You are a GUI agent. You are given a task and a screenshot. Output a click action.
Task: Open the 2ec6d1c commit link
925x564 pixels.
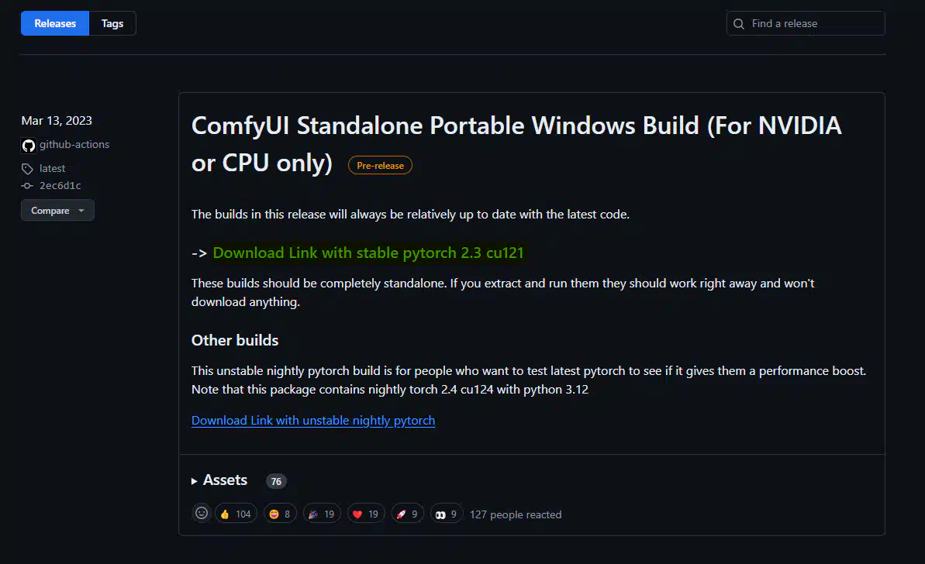(60, 186)
